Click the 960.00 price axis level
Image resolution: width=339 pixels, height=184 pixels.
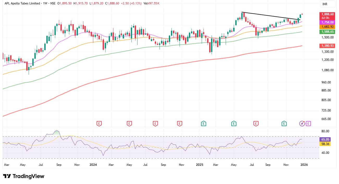(x=326, y=82)
